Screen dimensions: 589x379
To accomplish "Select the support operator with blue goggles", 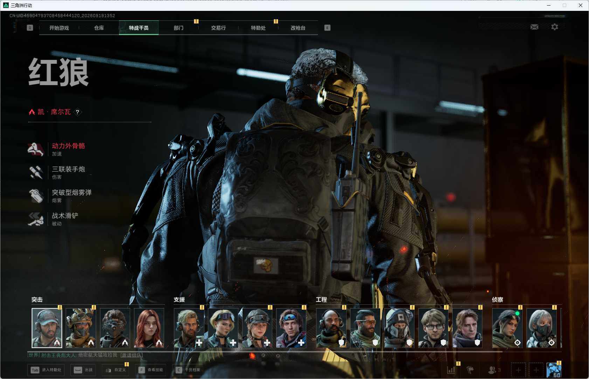I will [x=291, y=328].
